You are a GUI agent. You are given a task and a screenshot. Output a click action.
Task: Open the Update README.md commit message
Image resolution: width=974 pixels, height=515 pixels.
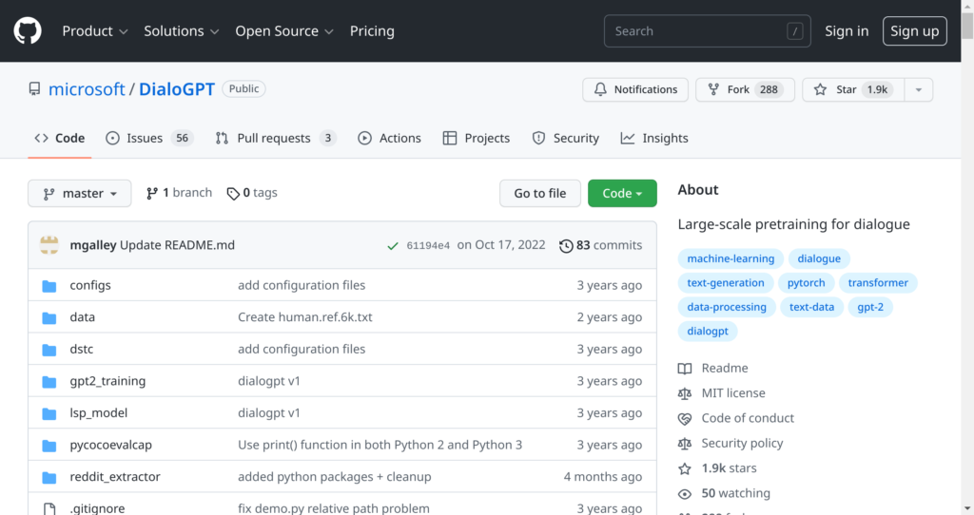point(177,245)
